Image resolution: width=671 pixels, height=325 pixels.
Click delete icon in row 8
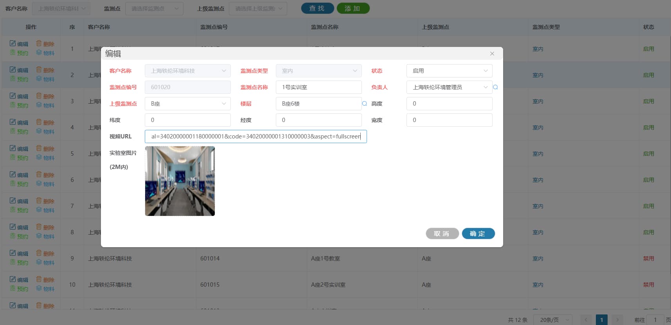click(39, 227)
